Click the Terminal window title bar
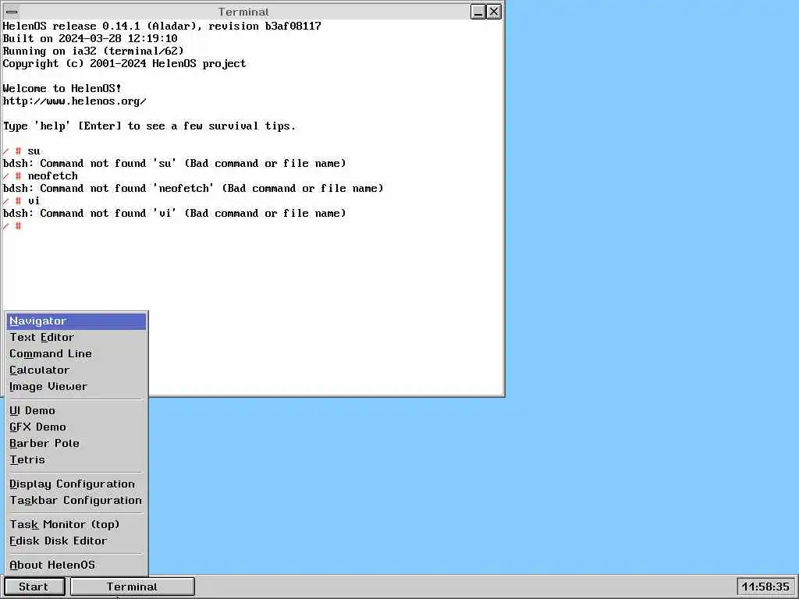 (243, 11)
